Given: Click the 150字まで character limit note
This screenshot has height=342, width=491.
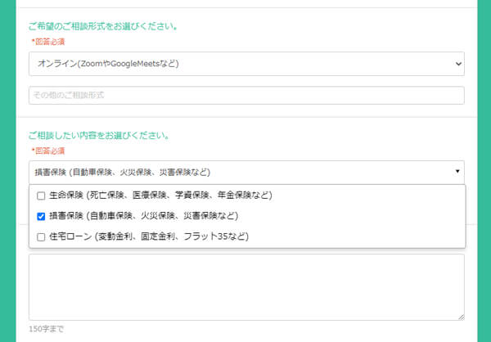Looking at the screenshot, I should tap(46, 329).
